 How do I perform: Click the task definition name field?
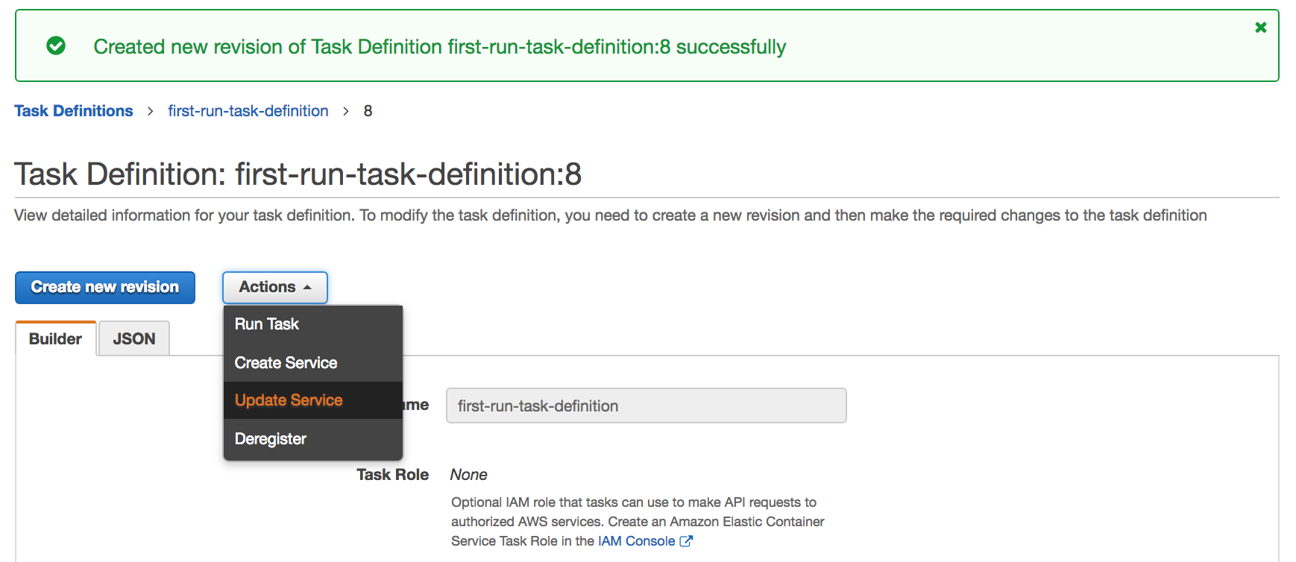tap(646, 405)
